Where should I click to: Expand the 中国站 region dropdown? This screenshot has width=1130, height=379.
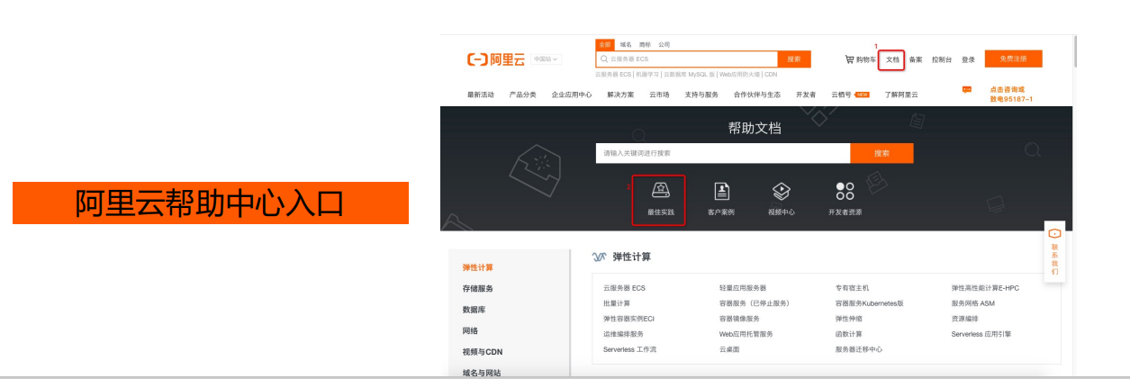click(547, 59)
